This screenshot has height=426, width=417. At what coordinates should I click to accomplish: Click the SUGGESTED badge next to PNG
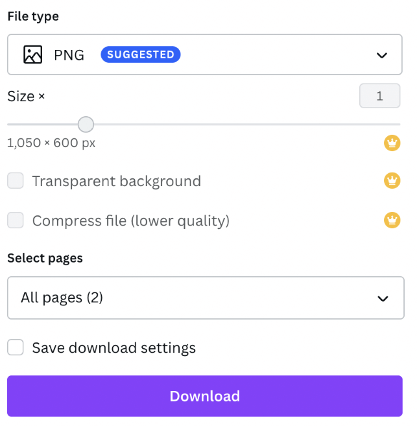click(141, 54)
